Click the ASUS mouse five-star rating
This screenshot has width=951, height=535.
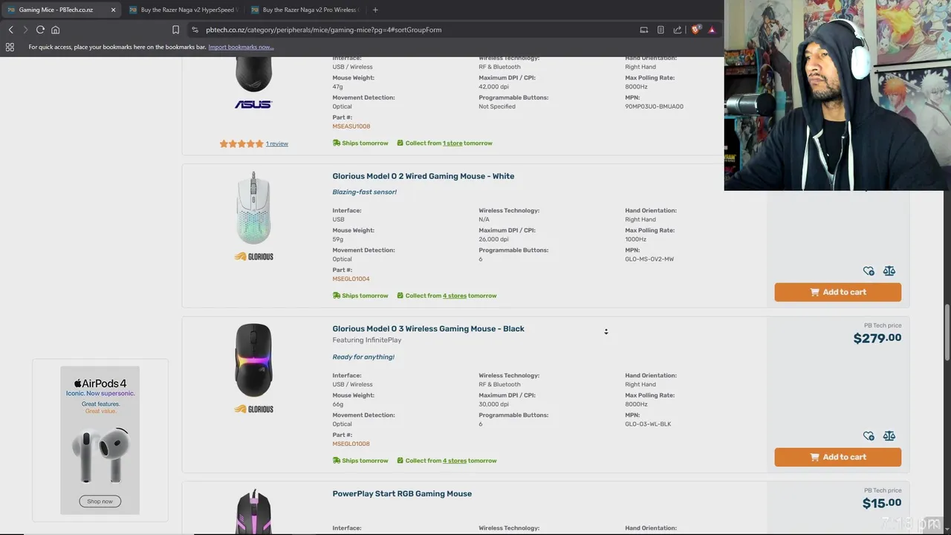coord(241,143)
